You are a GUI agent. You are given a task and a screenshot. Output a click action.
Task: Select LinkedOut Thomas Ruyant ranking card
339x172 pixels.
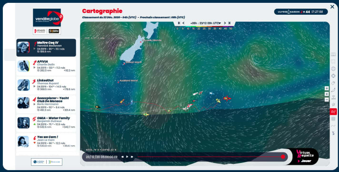(46, 85)
